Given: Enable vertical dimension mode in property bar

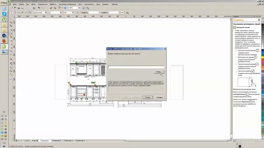Looking at the screenshot, I should (x=15, y=13).
